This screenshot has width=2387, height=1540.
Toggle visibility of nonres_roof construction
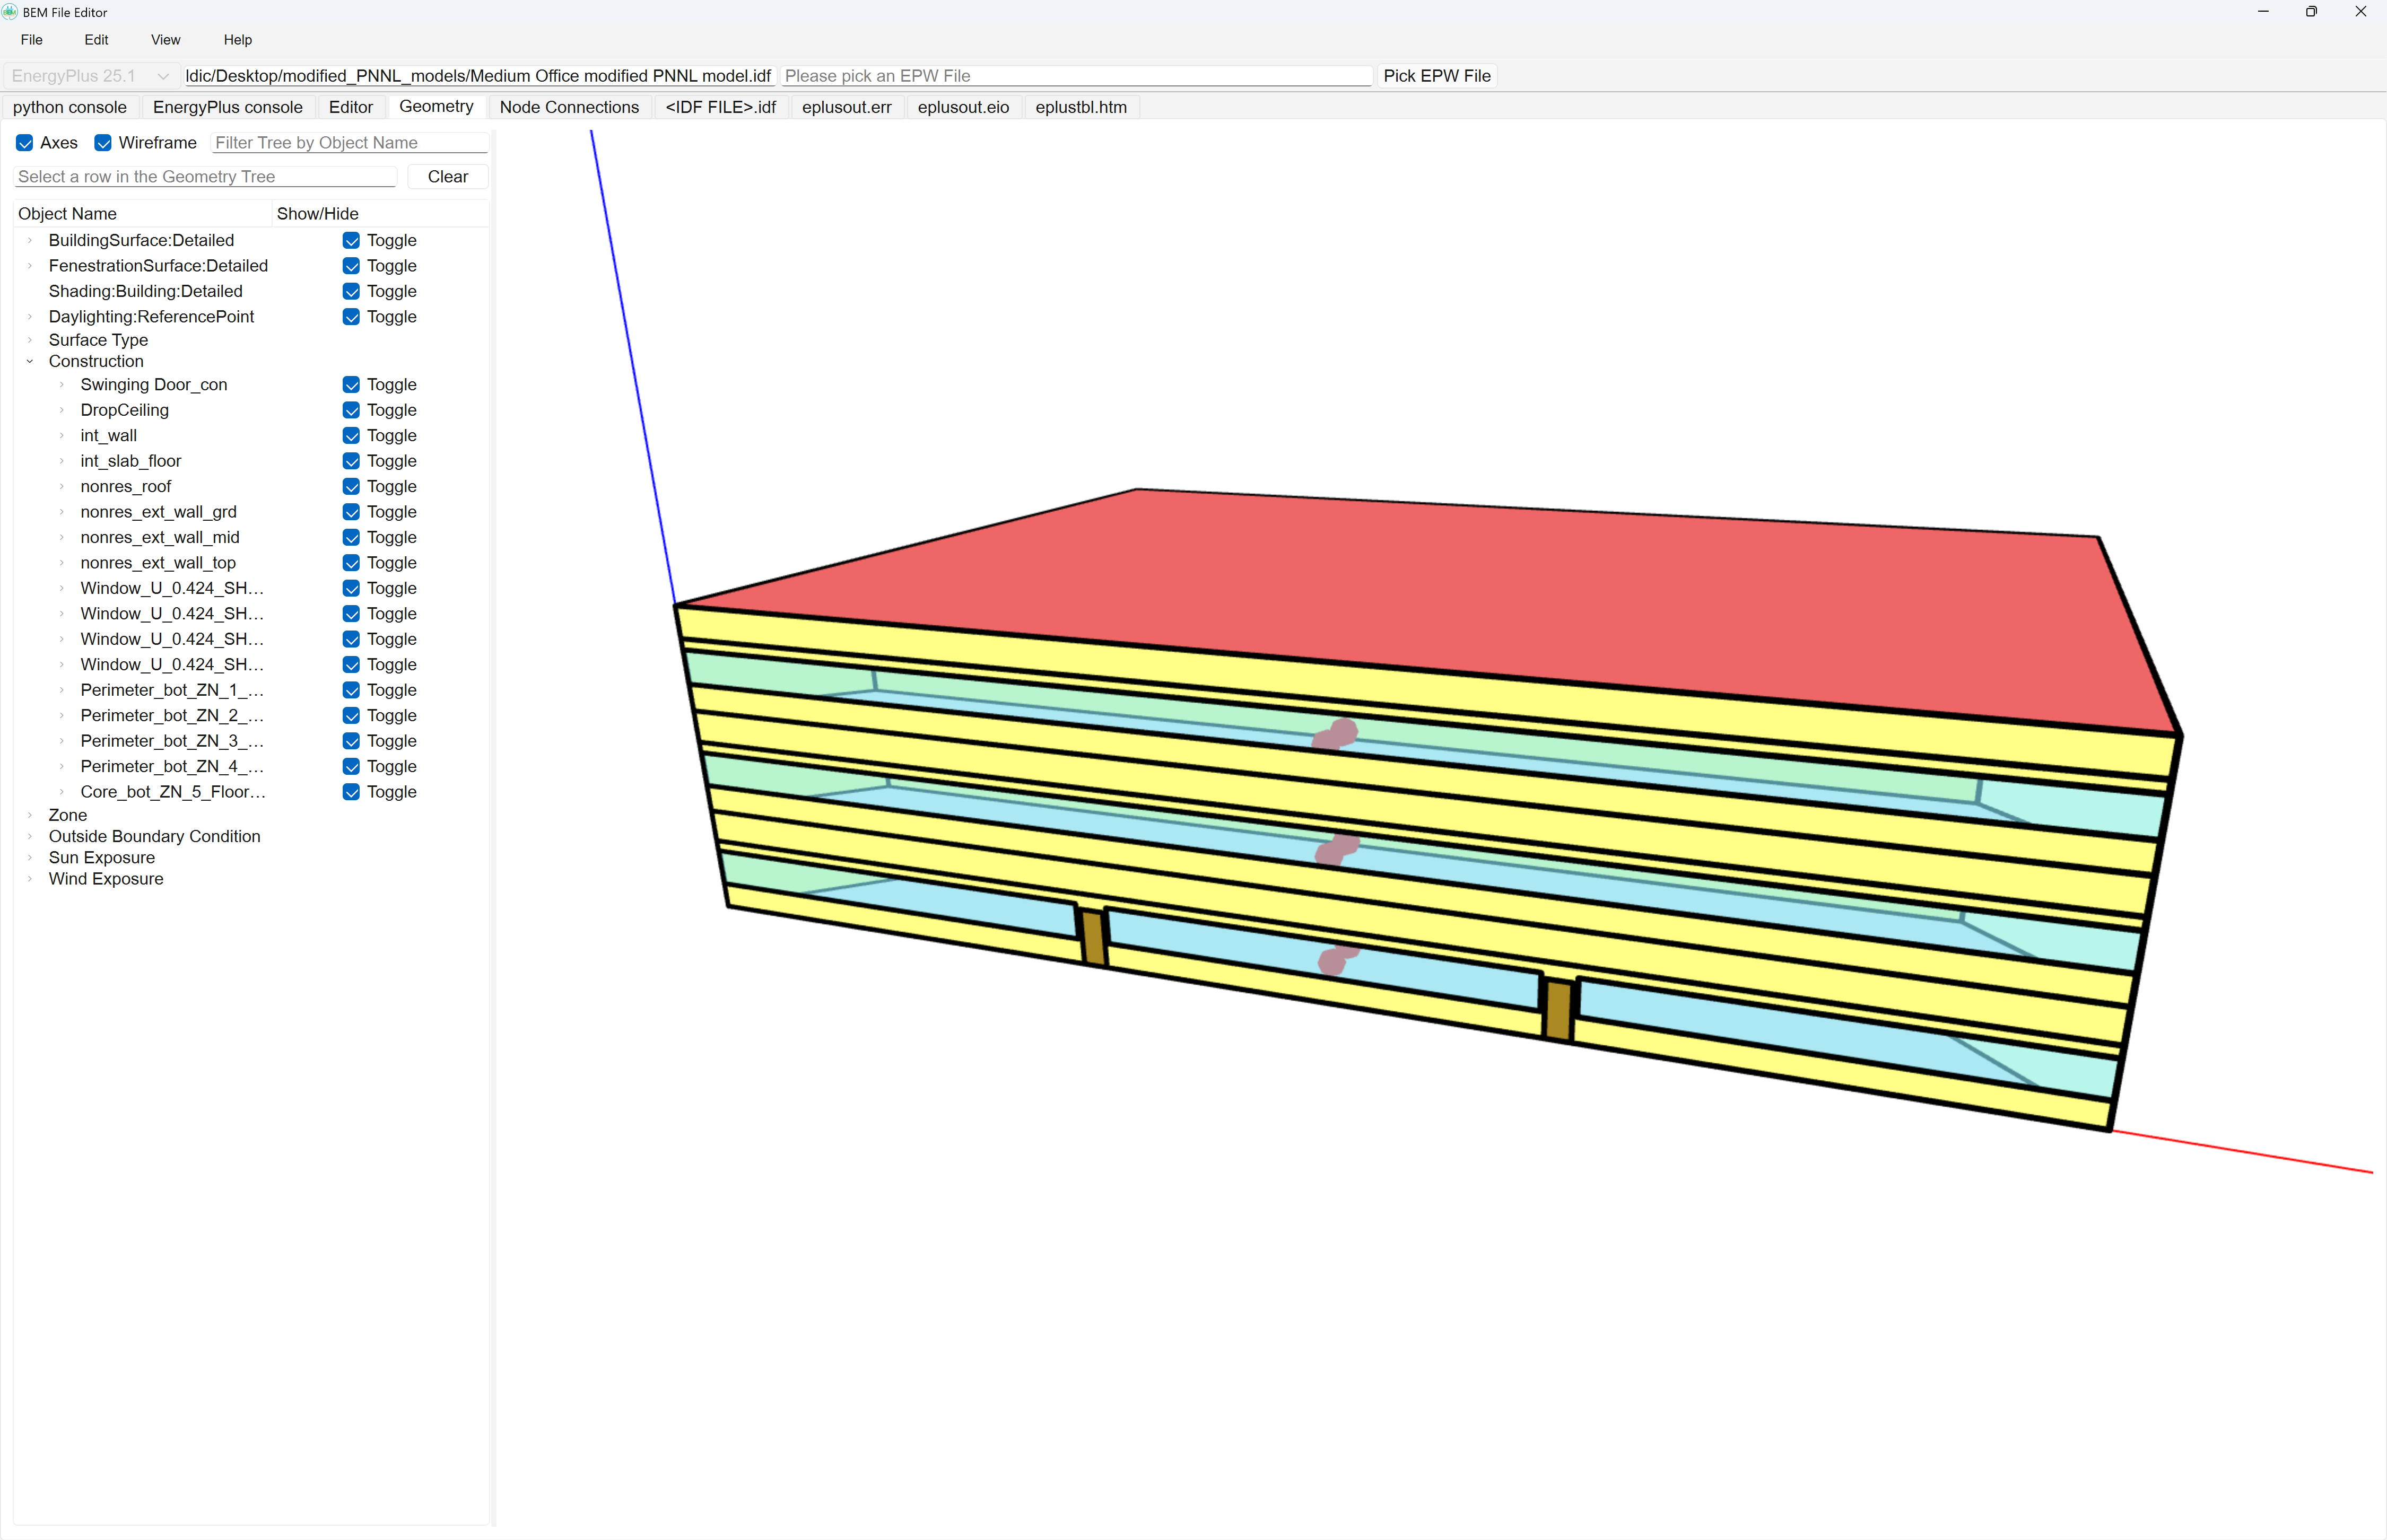[x=351, y=487]
